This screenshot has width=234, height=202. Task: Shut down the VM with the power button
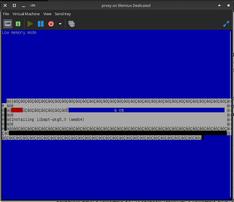tap(51, 24)
